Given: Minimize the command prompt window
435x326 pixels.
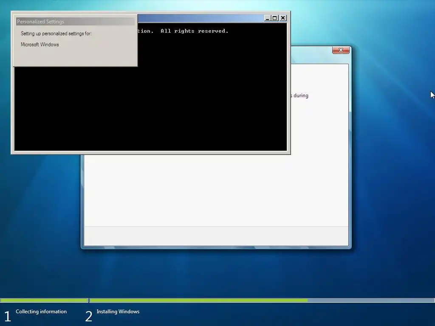Looking at the screenshot, I should [x=267, y=18].
